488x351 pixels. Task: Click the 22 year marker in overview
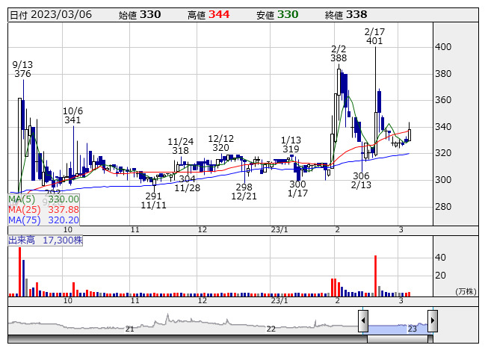click(x=271, y=329)
